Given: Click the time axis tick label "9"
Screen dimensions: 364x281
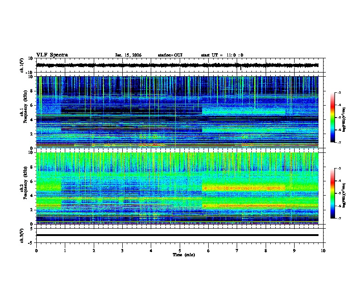Looking at the screenshot, I should [x=294, y=251].
